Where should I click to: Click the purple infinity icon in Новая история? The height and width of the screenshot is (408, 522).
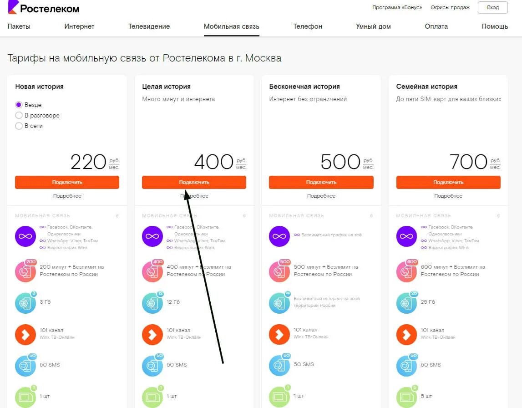pyautogui.click(x=25, y=236)
